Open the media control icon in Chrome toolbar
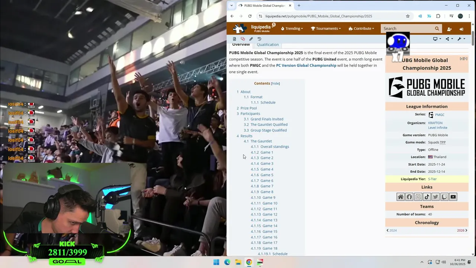Image resolution: width=476 pixels, height=268 pixels. pyautogui.click(x=451, y=16)
